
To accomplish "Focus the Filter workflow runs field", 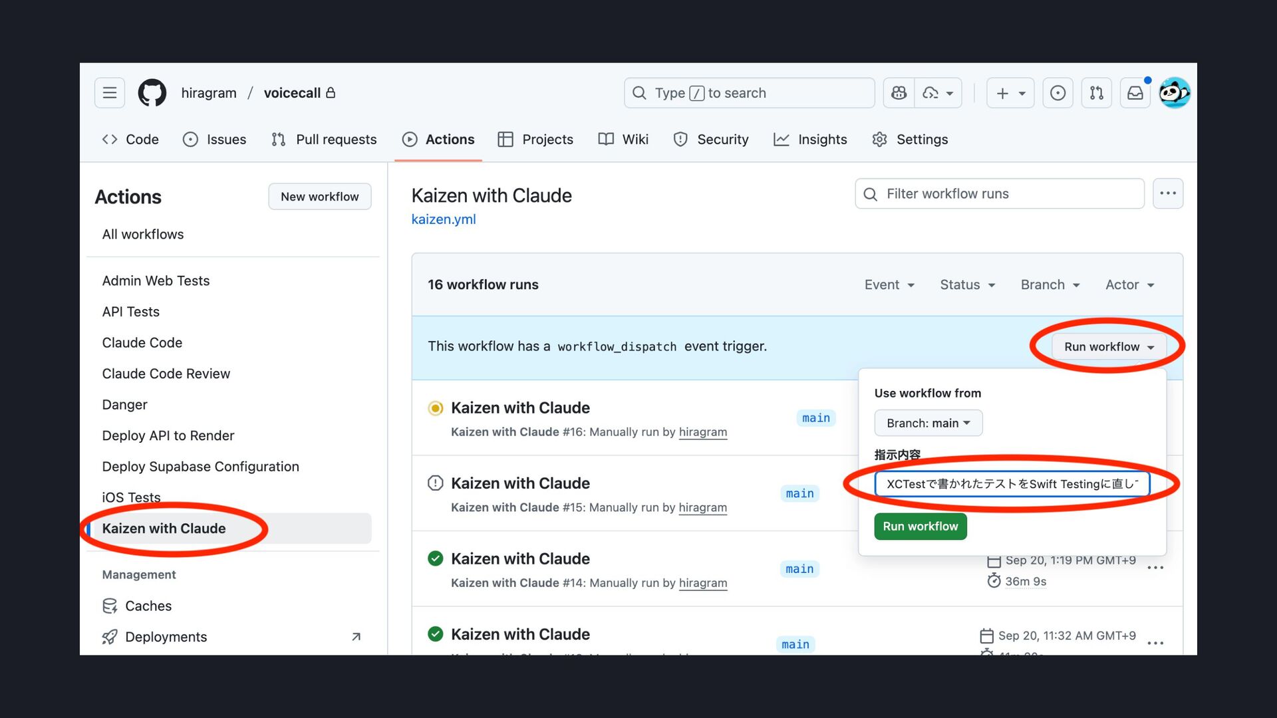I will [1000, 194].
